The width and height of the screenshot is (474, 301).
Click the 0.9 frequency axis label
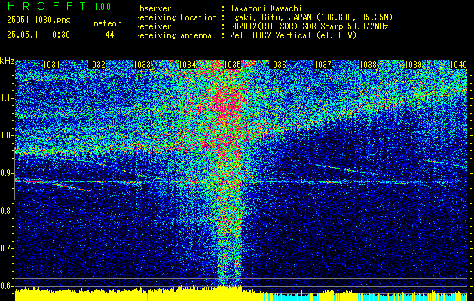6,173
